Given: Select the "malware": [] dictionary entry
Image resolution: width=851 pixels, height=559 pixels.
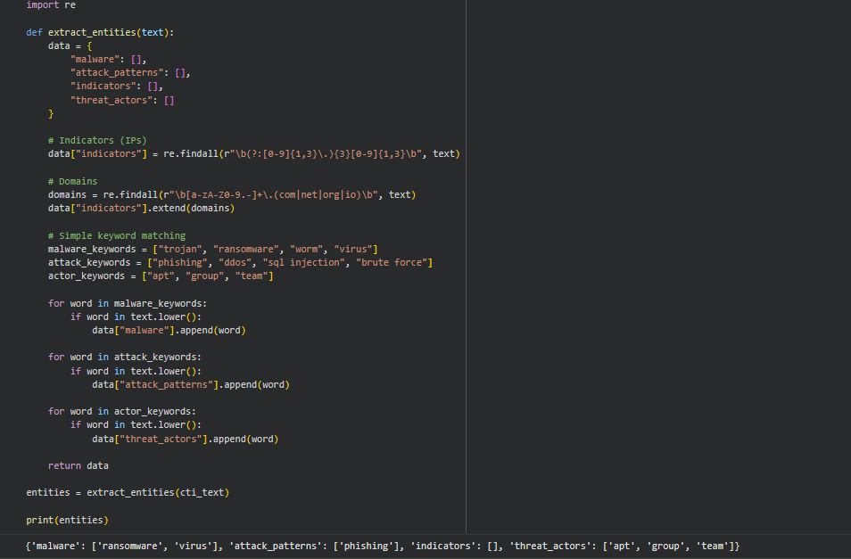Looking at the screenshot, I should [108, 59].
